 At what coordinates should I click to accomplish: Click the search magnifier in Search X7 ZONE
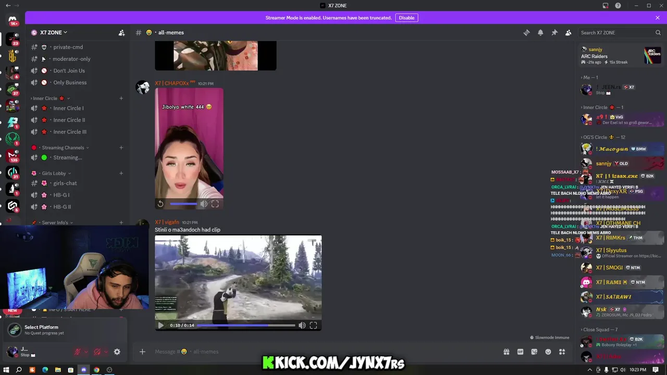[x=658, y=32]
